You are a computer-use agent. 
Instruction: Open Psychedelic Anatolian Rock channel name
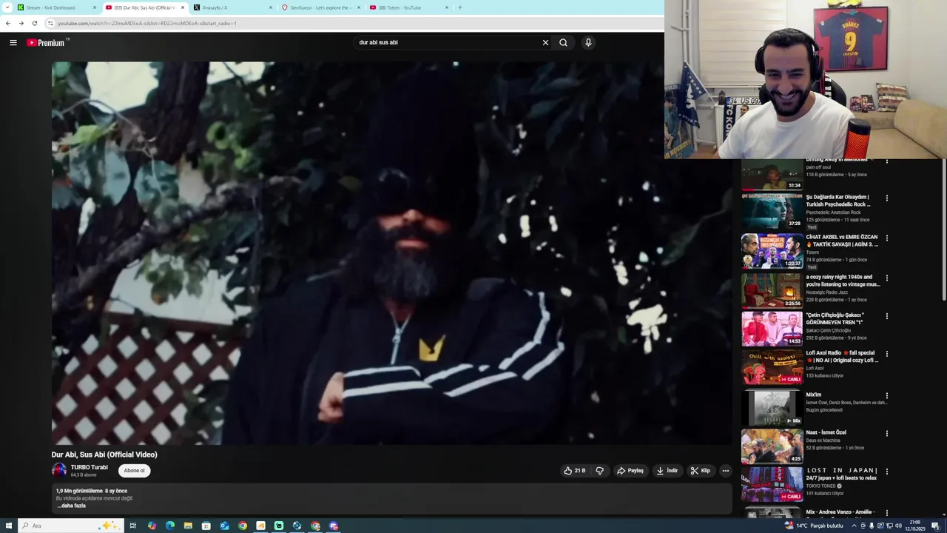pos(834,212)
